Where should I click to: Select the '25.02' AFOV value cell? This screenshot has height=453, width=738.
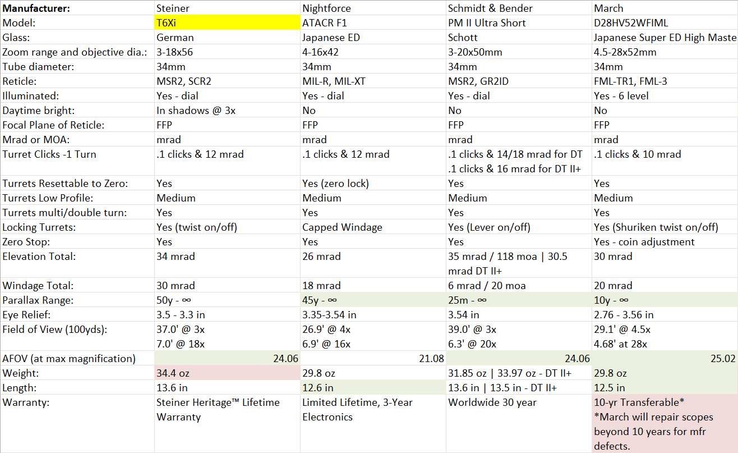(x=665, y=359)
